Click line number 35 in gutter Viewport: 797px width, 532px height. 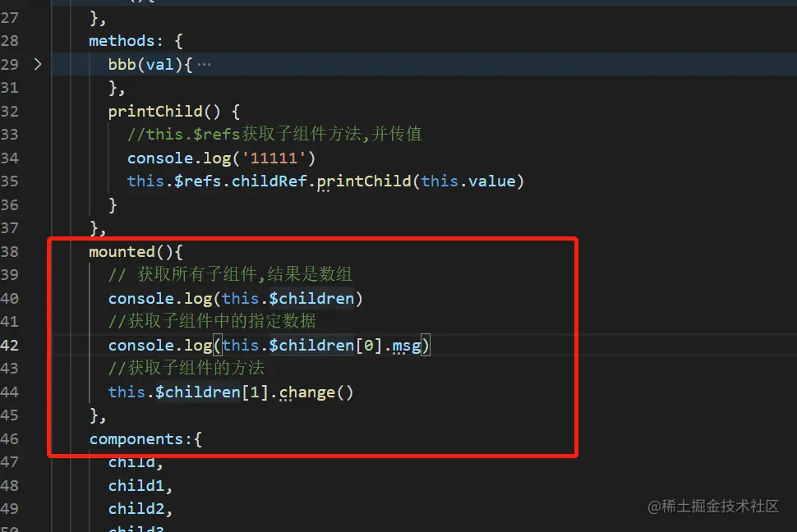[x=10, y=181]
